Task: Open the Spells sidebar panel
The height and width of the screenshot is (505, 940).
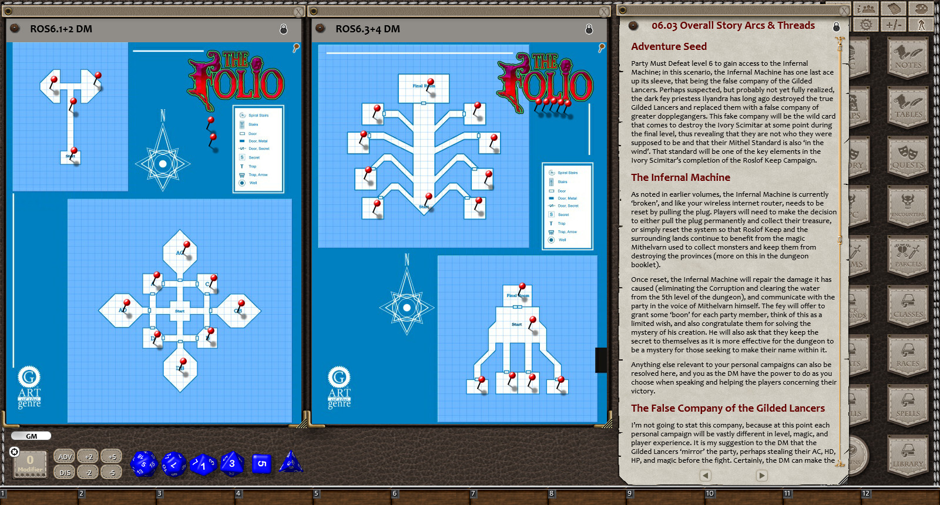Action: pyautogui.click(x=908, y=406)
